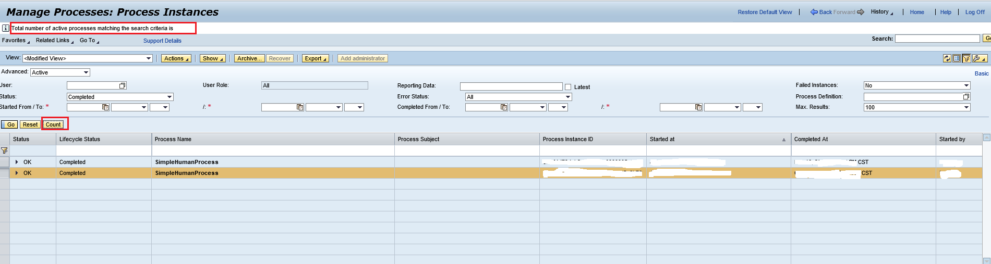The image size is (991, 264).
Task: Click the Reporting Data input field
Action: (511, 86)
